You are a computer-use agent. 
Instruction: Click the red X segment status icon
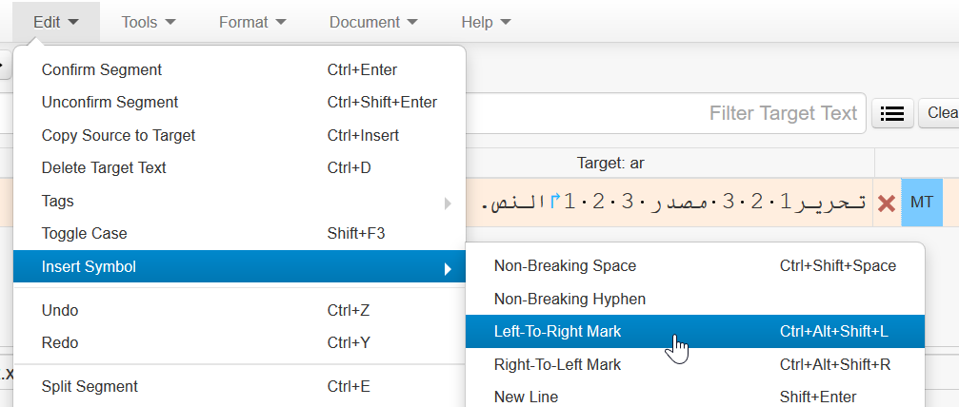tap(887, 203)
